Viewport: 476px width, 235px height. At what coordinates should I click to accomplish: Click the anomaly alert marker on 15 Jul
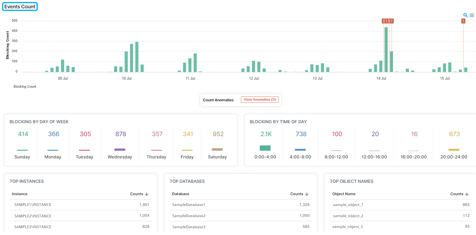(463, 21)
